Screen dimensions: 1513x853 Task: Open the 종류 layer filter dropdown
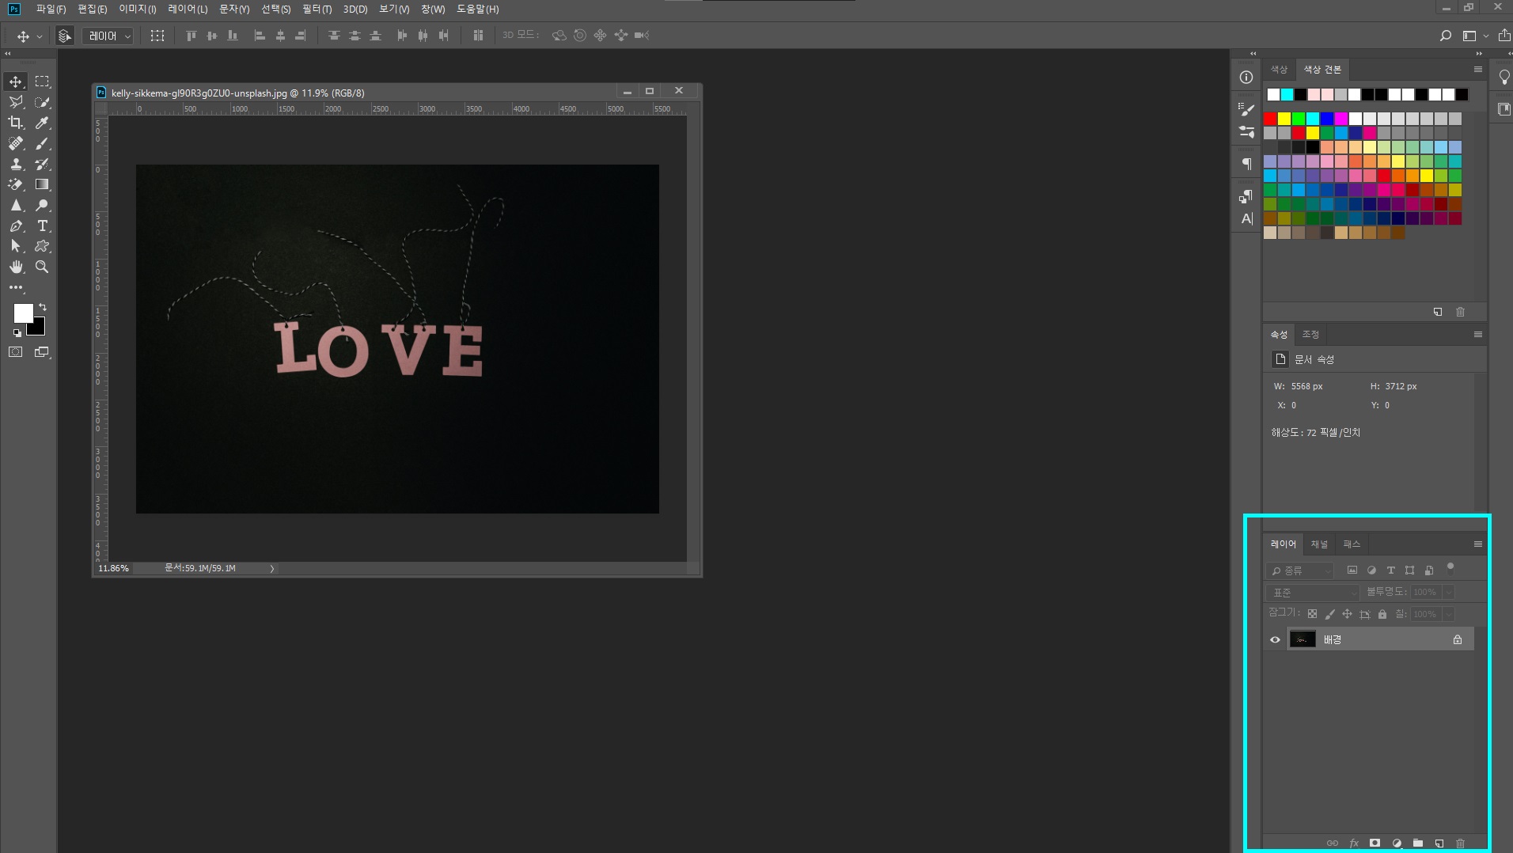click(x=1299, y=571)
